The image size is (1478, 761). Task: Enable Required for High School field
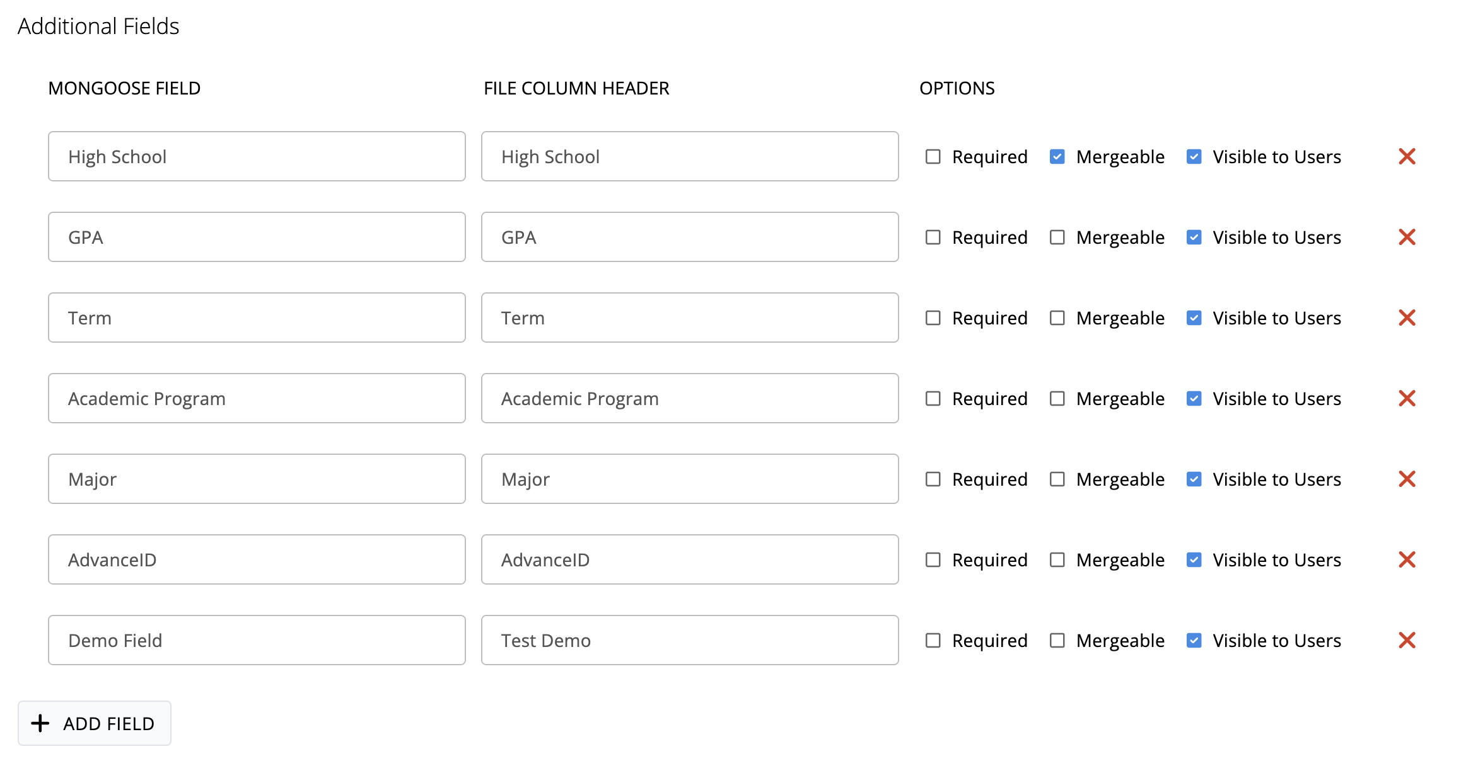tap(933, 156)
